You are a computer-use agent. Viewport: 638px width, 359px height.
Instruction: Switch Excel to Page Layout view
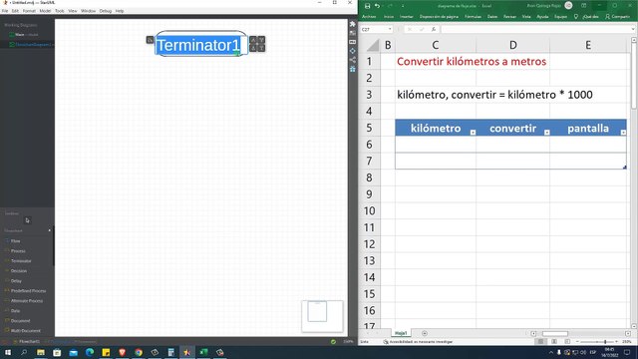click(554, 342)
